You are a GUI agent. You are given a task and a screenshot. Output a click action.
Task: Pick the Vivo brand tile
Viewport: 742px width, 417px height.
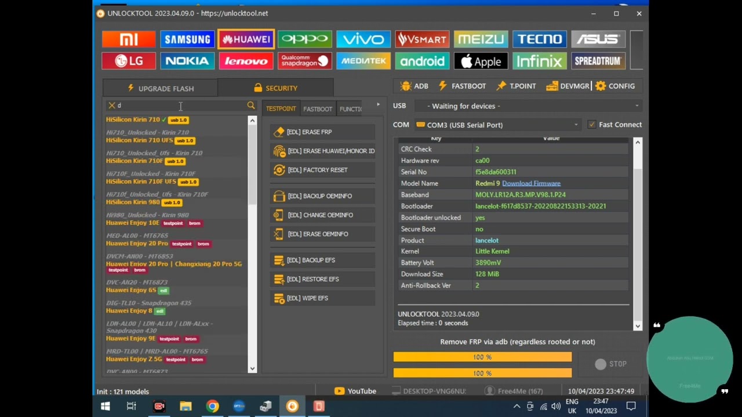click(363, 39)
